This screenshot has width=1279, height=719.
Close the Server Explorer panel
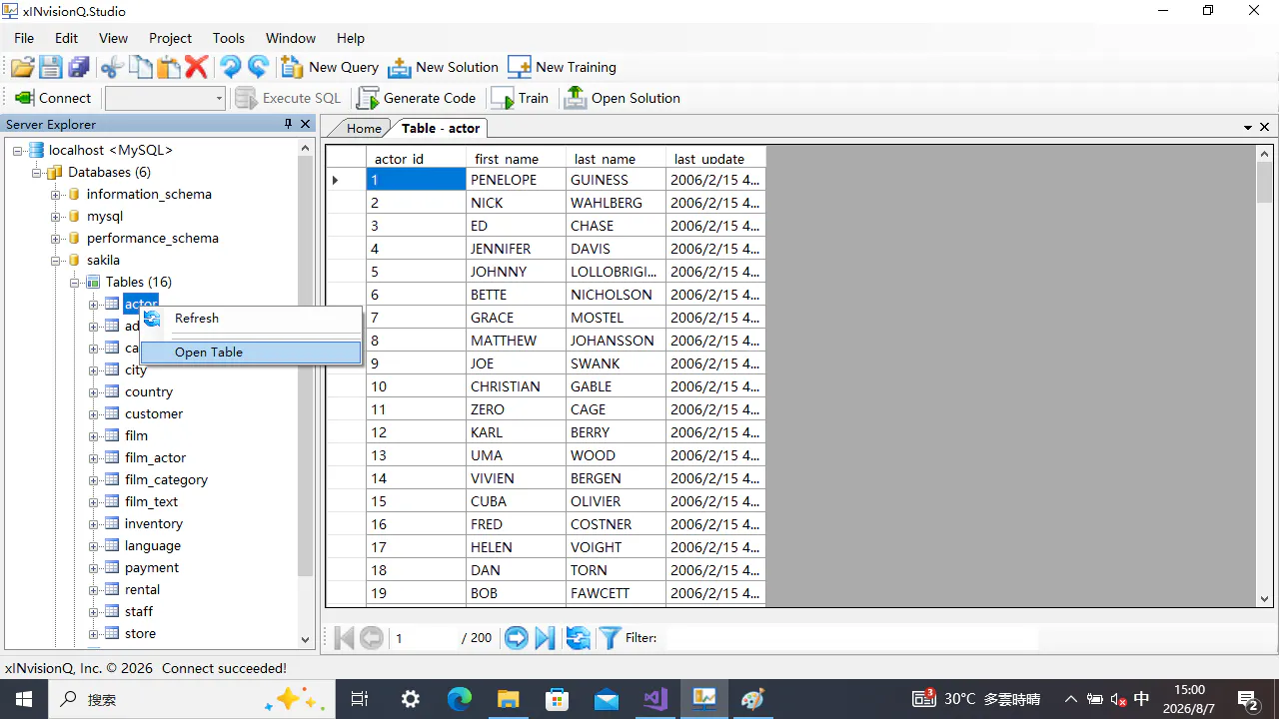pyautogui.click(x=306, y=124)
